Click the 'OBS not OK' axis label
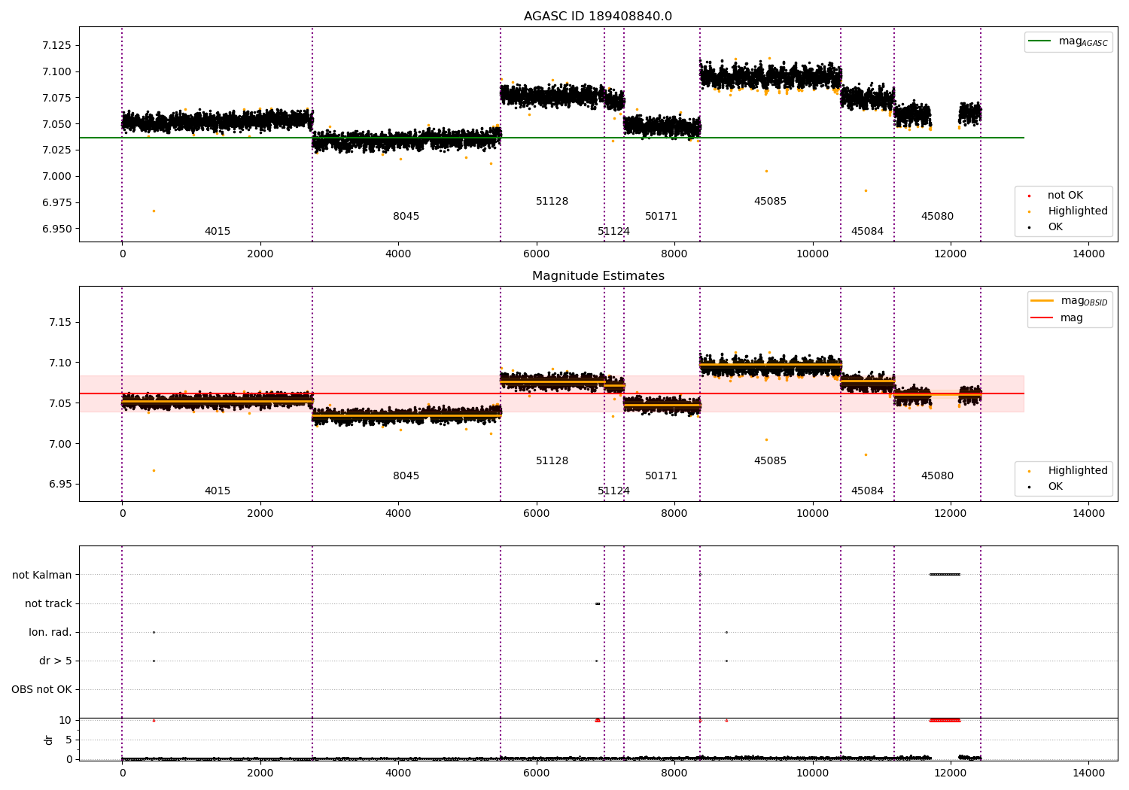The height and width of the screenshot is (790, 1129). point(41,690)
